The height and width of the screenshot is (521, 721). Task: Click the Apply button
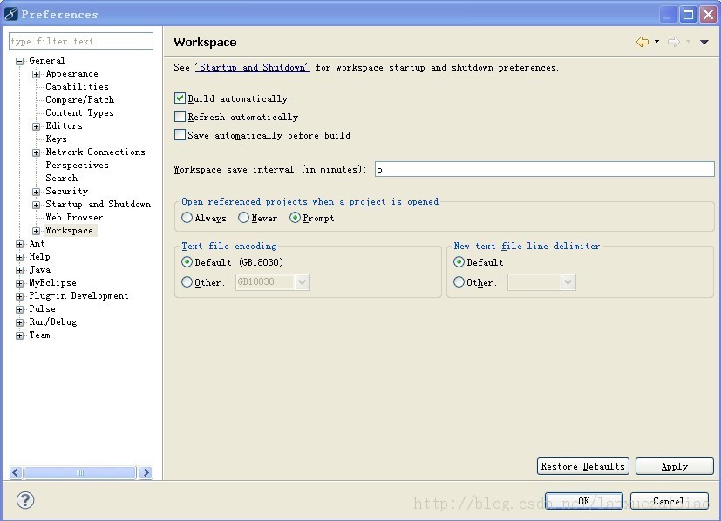(x=675, y=466)
